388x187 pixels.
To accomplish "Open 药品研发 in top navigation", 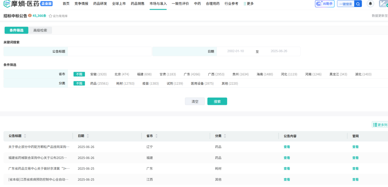I will 100,4.
